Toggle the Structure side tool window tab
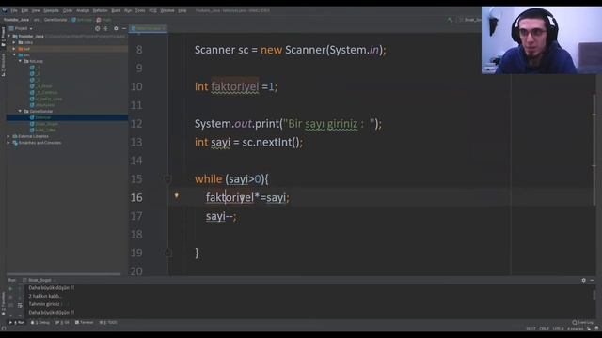This screenshot has width=602, height=338. click(x=3, y=65)
